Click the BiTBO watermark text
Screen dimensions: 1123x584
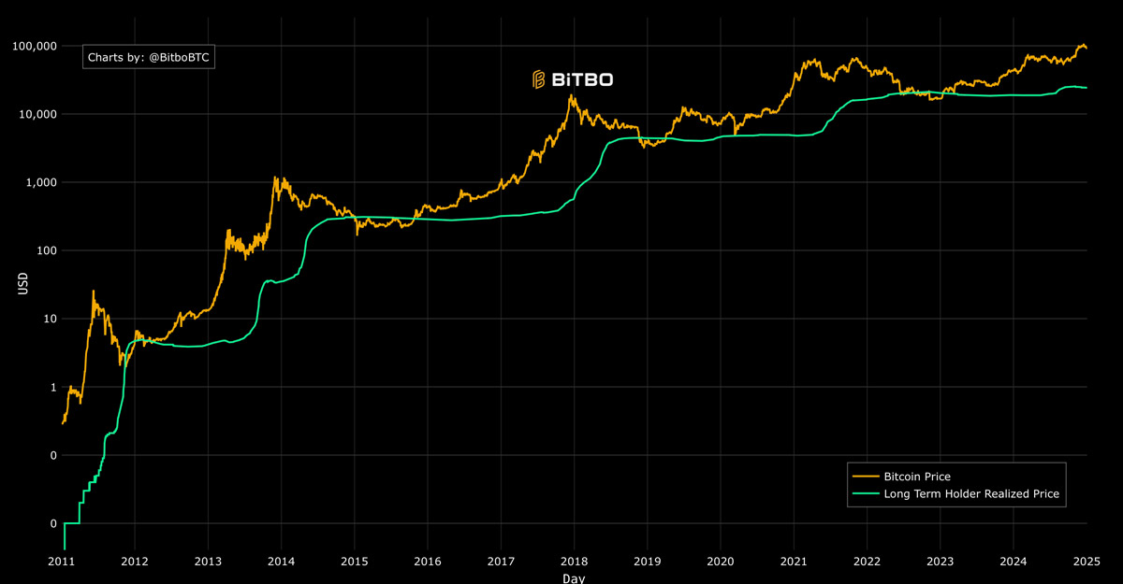pyautogui.click(x=582, y=80)
